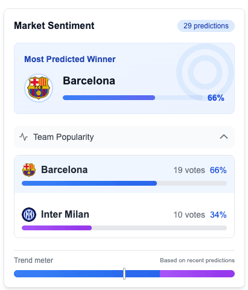Click the 10 votes count for Inter Milan
This screenshot has height=290, width=248.
189,215
